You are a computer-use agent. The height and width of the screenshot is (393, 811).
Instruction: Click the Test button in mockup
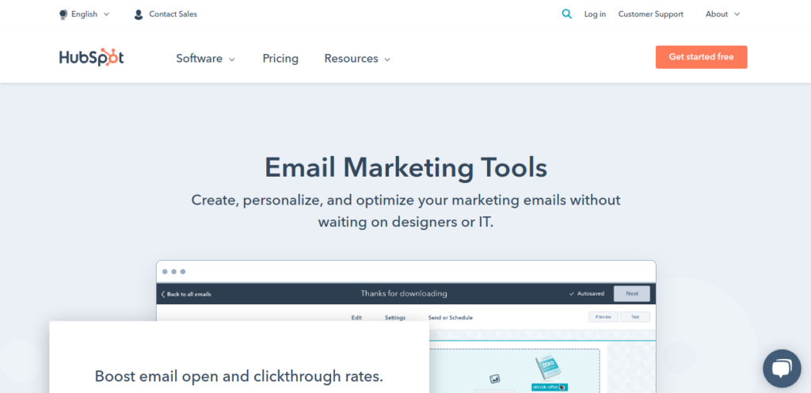pos(635,317)
